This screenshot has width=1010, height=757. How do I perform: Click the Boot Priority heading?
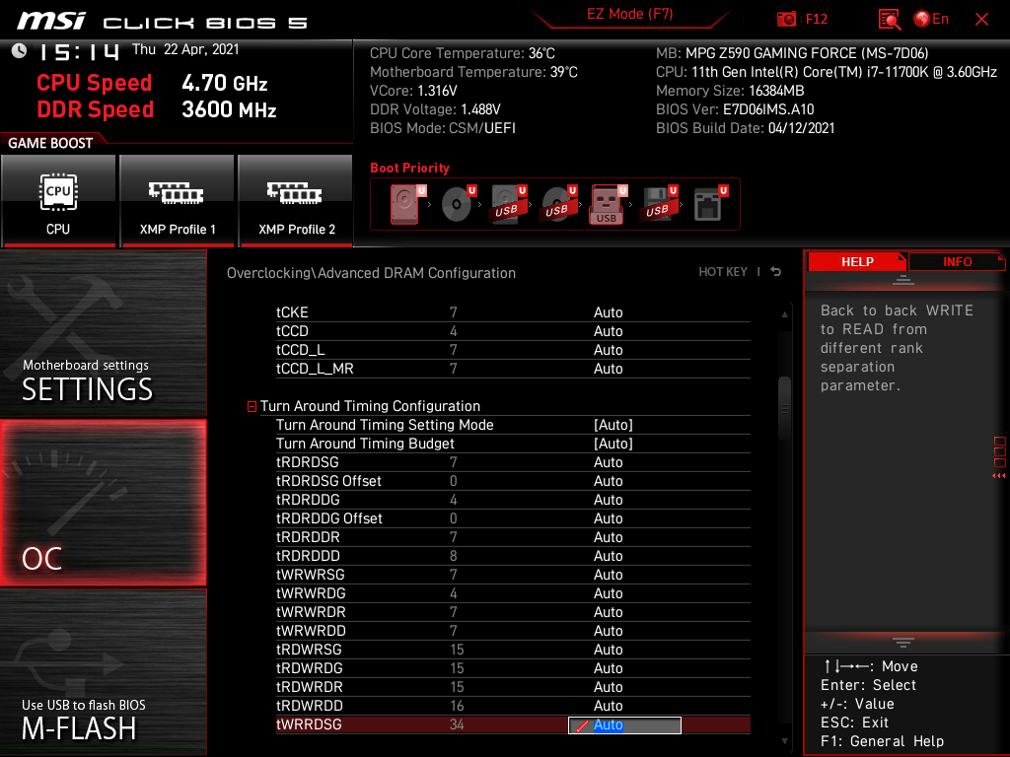(409, 168)
